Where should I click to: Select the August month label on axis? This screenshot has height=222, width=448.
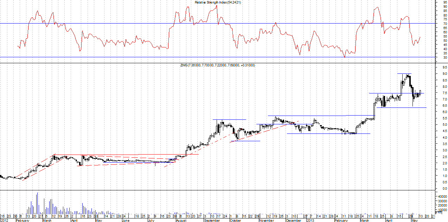tap(181, 220)
